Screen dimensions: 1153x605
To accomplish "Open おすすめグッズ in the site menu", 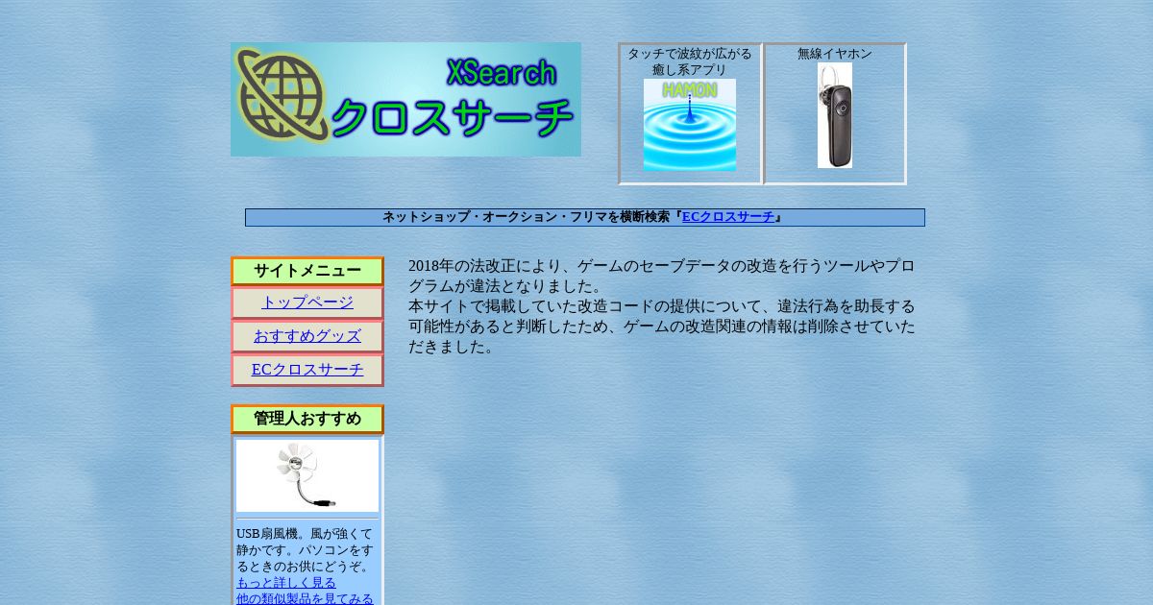I will [x=307, y=336].
